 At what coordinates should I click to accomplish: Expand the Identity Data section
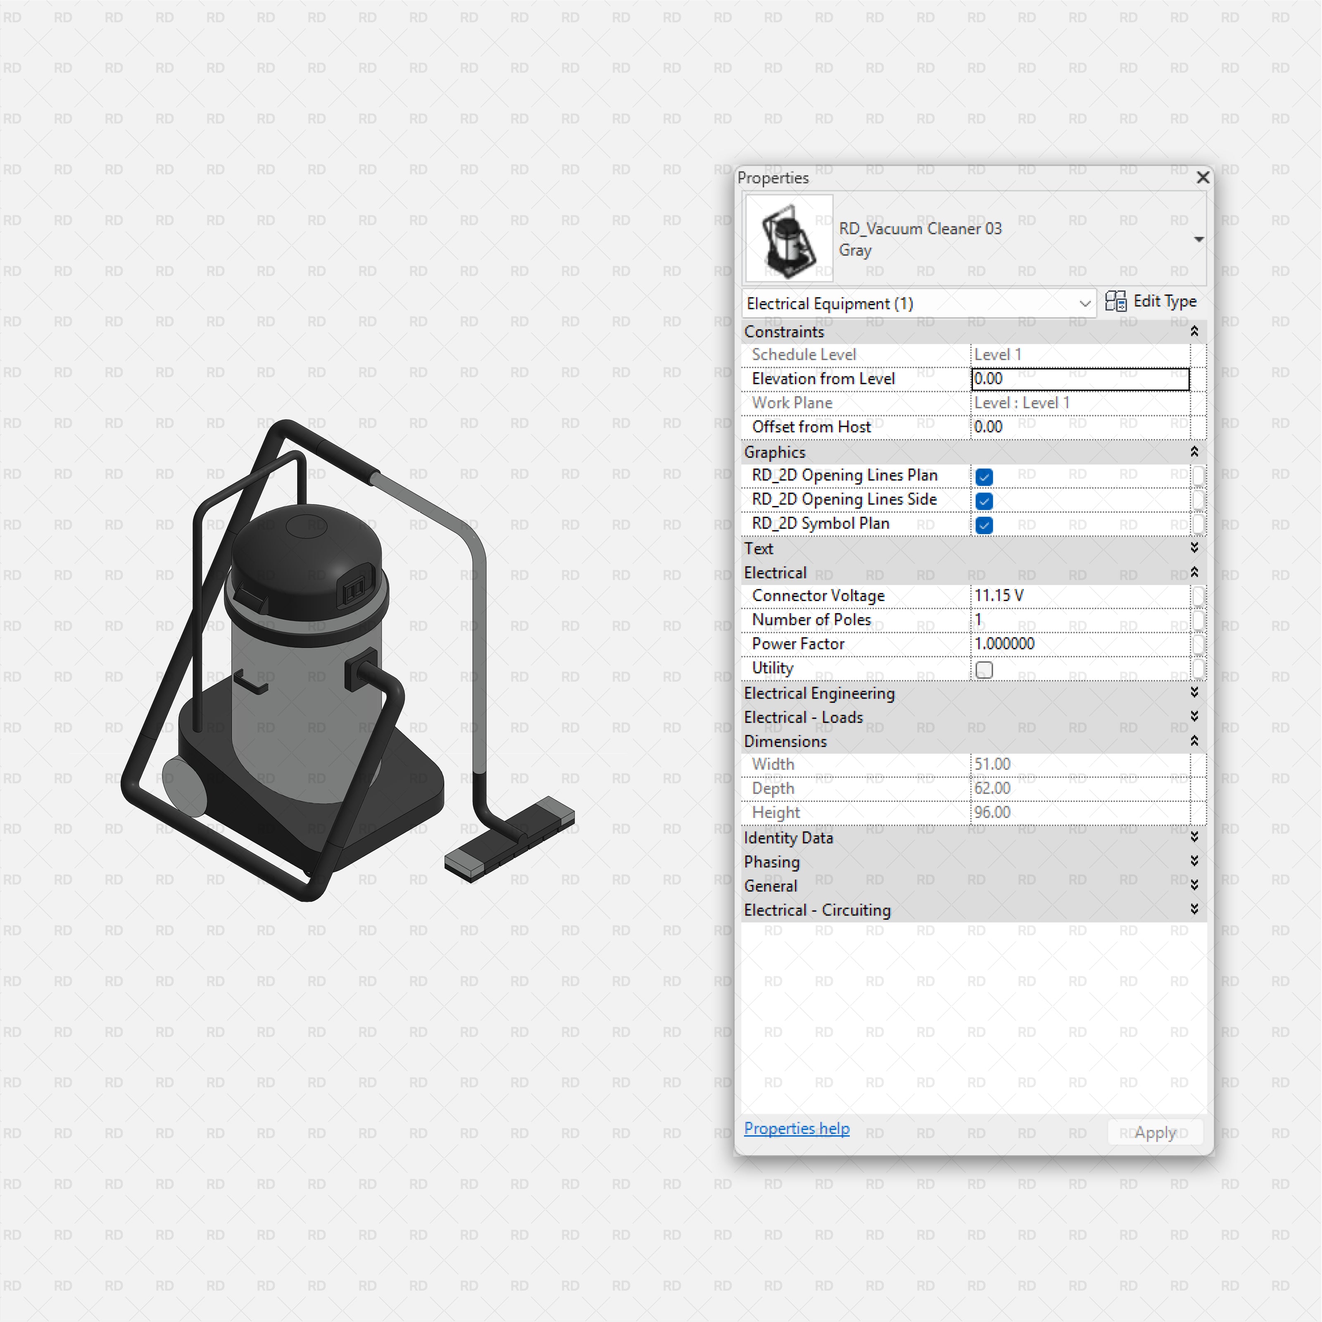click(x=1194, y=836)
